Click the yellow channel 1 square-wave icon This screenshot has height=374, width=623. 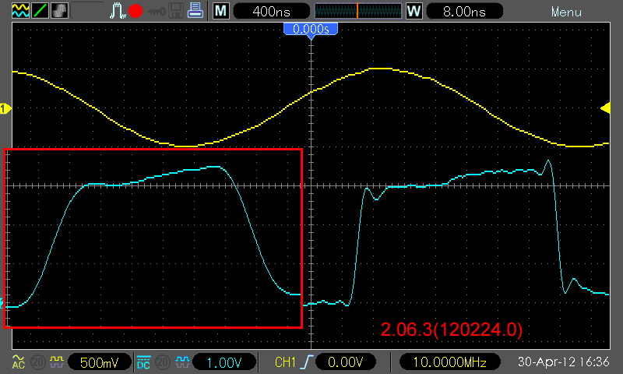click(56, 362)
